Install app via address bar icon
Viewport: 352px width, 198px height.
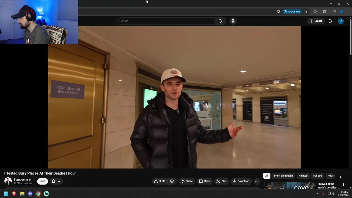279,12
